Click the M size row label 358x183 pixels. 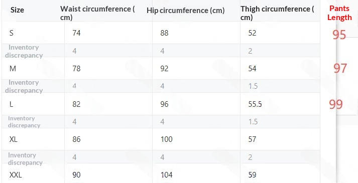13,69
